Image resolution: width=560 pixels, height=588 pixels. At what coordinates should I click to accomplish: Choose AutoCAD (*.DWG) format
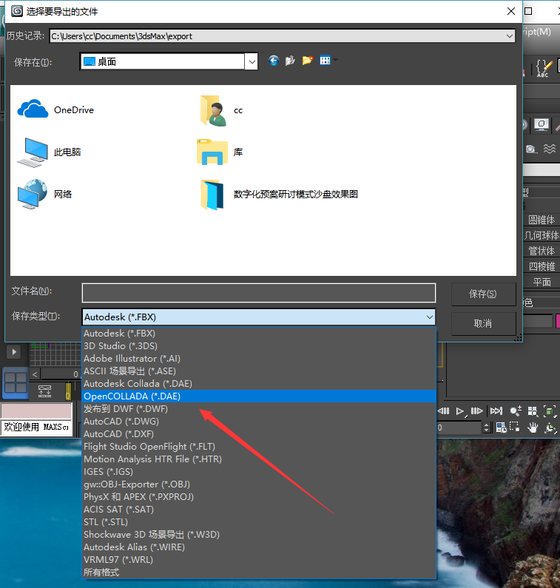259,421
